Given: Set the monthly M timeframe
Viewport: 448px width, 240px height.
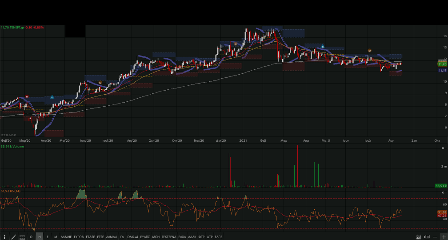Looking at the screenshot, I should (56, 237).
